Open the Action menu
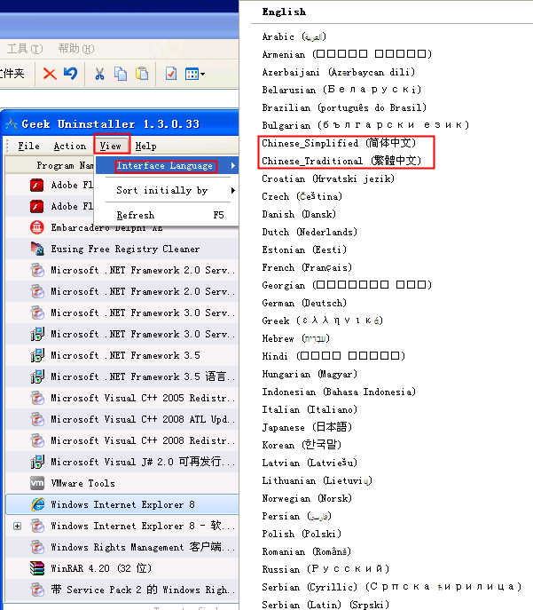Screen dimensions: 533x610 pos(70,146)
